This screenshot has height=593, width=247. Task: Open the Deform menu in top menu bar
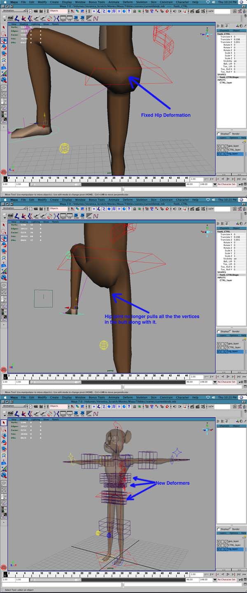tap(128, 2)
